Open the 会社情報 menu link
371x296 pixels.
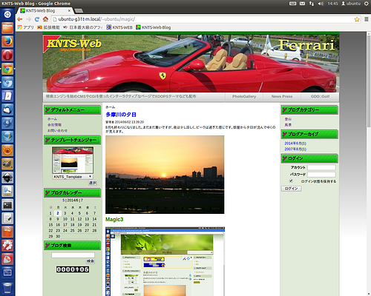tap(54, 125)
